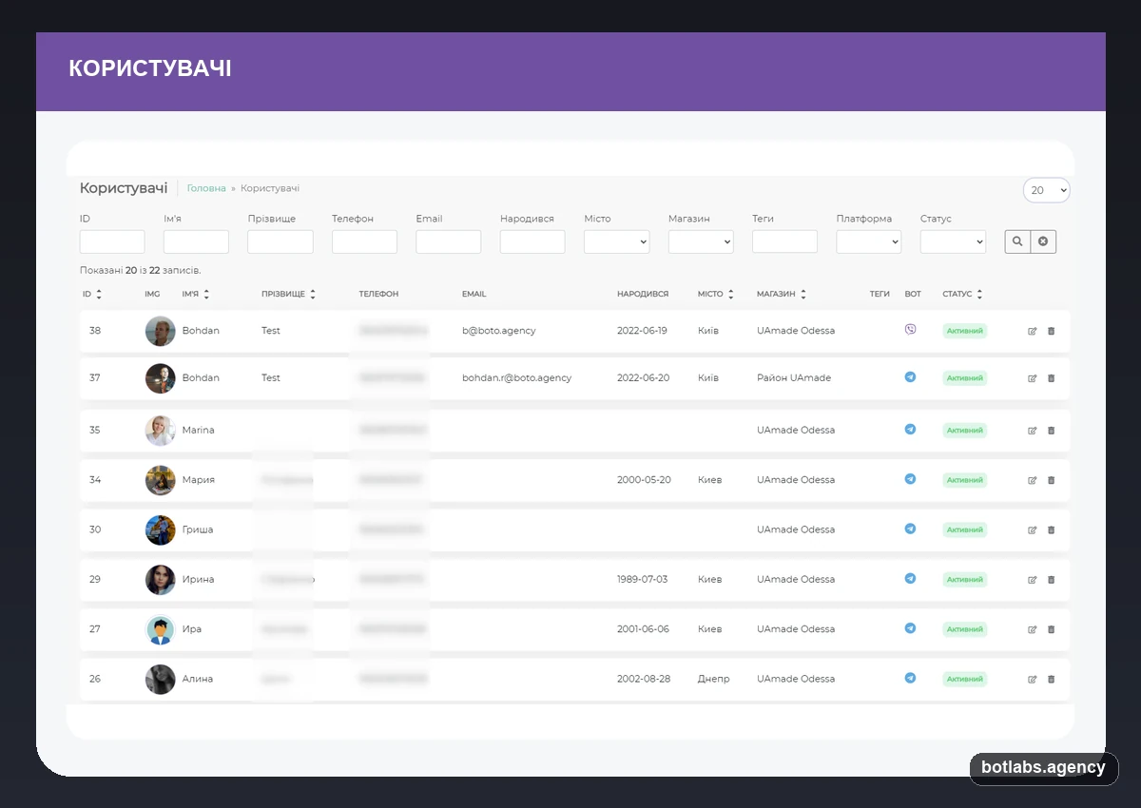Click avatar of Гриша
This screenshot has width=1141, height=808.
coord(161,529)
